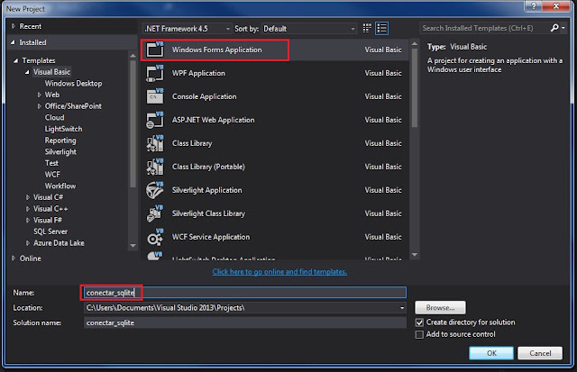
Task: Expand the Azure Data Lake node arrow
Action: pyautogui.click(x=28, y=243)
